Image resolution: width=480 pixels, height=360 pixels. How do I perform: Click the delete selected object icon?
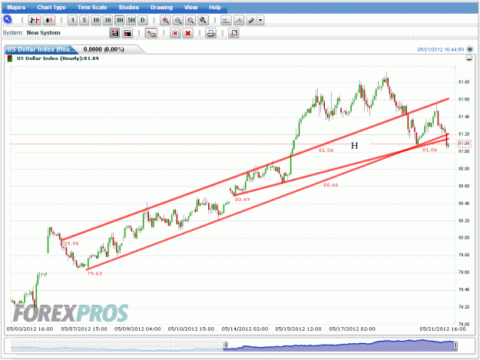point(175,33)
